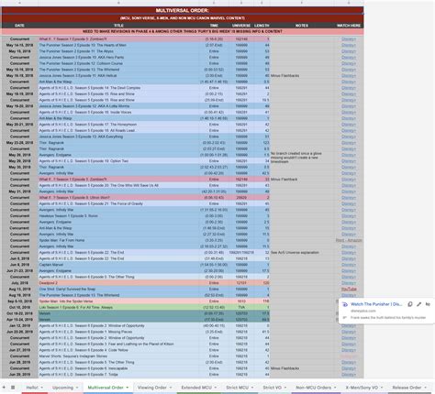This screenshot has height=394, width=435.
Task: Open dropdown arrow on Upcoming tab
Action: click(77, 388)
